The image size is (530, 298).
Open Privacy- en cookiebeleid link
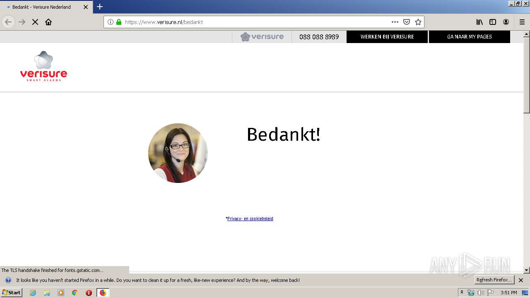click(250, 219)
